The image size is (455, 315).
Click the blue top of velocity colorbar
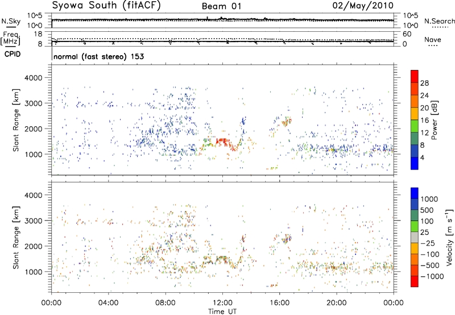pyautogui.click(x=415, y=193)
